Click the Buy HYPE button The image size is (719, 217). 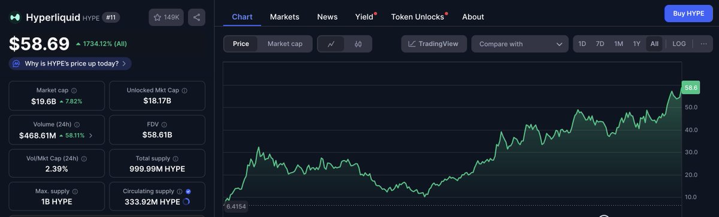click(x=688, y=13)
